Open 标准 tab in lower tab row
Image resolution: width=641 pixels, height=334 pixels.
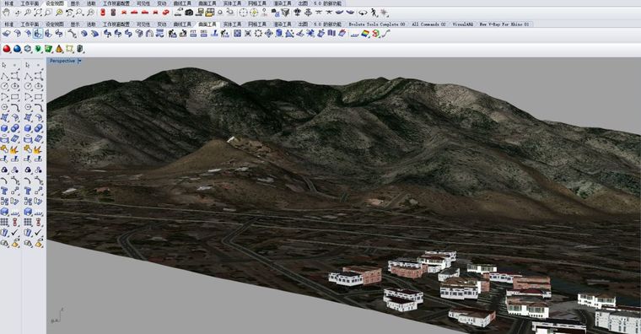pyautogui.click(x=8, y=24)
